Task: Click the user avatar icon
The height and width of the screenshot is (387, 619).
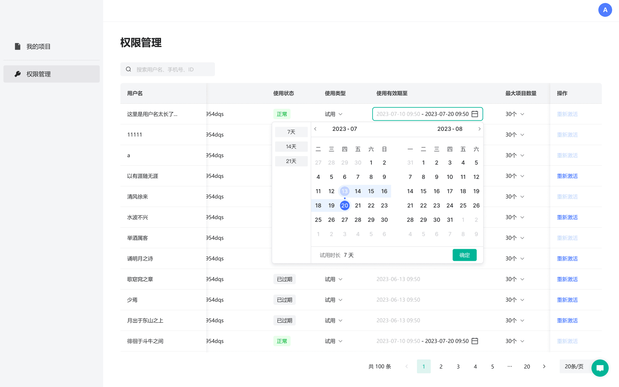Action: (x=605, y=10)
